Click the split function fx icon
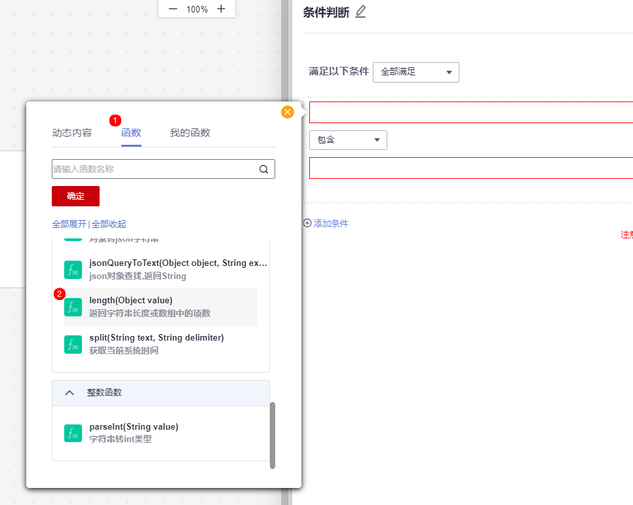Screen dimensions: 633x505 [x=73, y=345]
